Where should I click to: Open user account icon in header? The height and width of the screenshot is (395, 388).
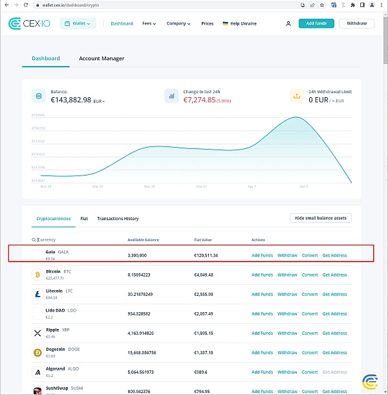[x=288, y=23]
